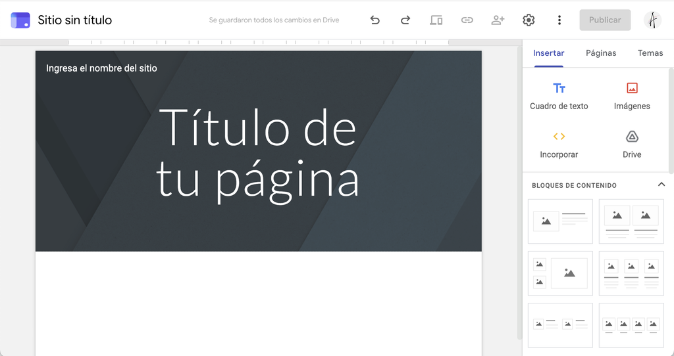Click the side panel vertical scrollbar
The height and width of the screenshot is (356, 674).
coord(671,120)
